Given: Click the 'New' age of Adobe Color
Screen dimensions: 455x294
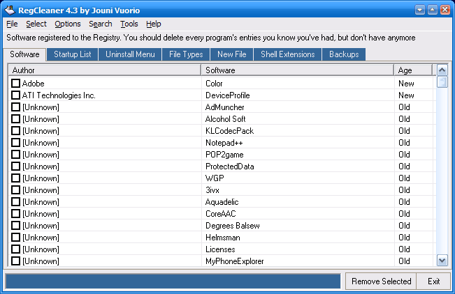Looking at the screenshot, I should click(x=406, y=84).
